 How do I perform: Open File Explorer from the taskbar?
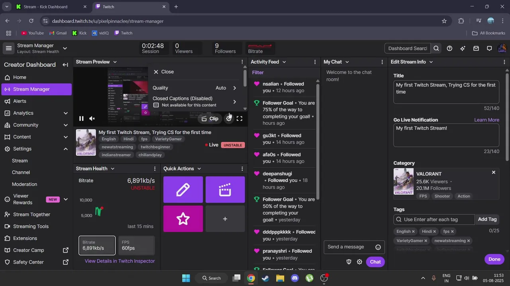[280, 278]
